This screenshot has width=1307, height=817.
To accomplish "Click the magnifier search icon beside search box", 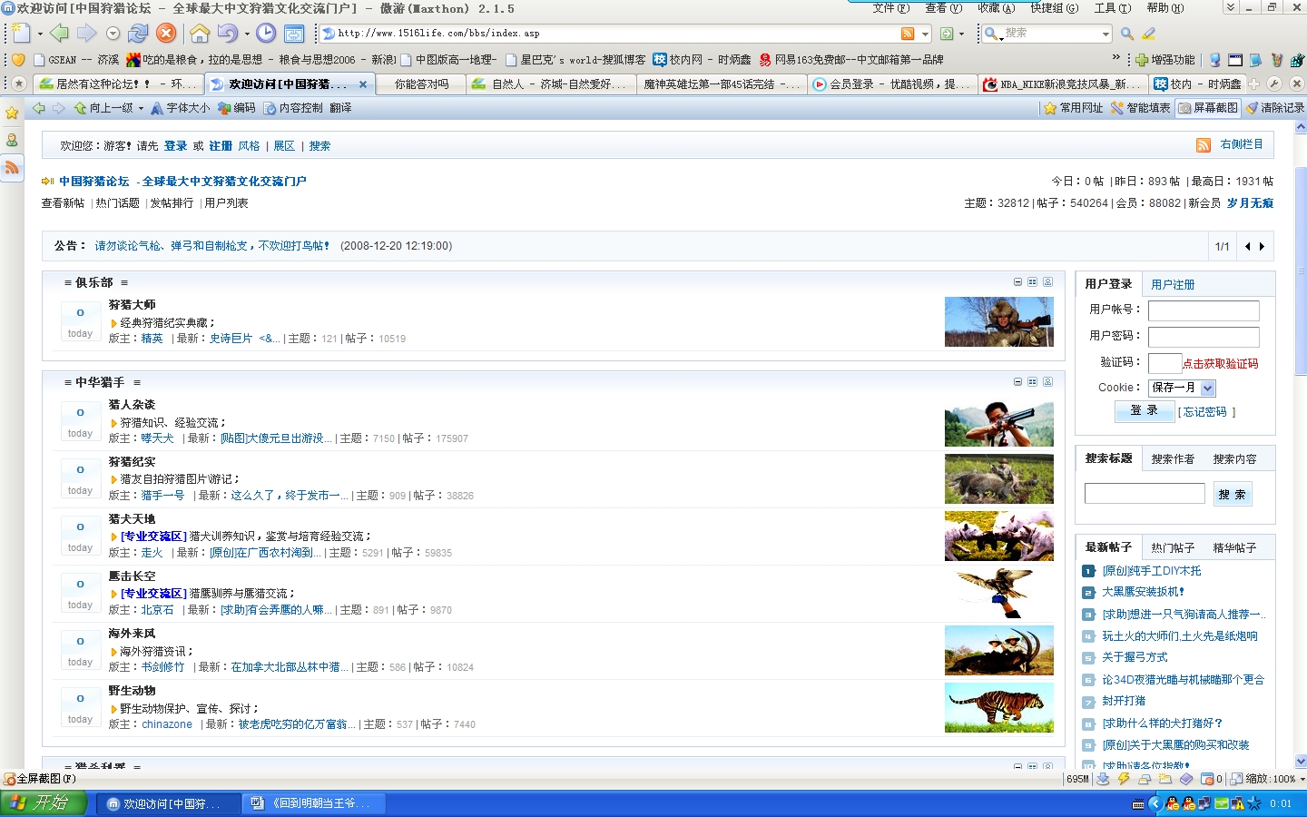I will pyautogui.click(x=1126, y=34).
